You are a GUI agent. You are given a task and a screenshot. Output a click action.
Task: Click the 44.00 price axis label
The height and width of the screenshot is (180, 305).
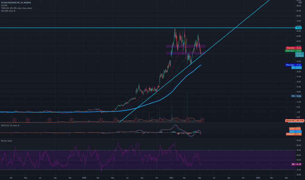point(298,62)
